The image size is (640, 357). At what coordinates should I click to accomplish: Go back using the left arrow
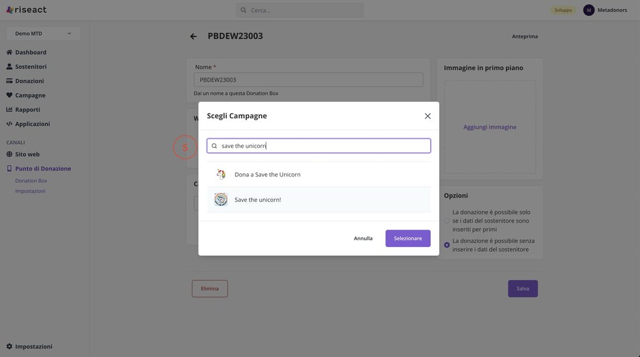tap(193, 36)
